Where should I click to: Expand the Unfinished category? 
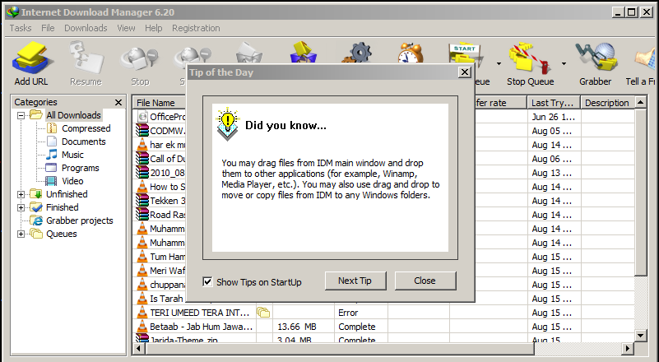click(21, 194)
